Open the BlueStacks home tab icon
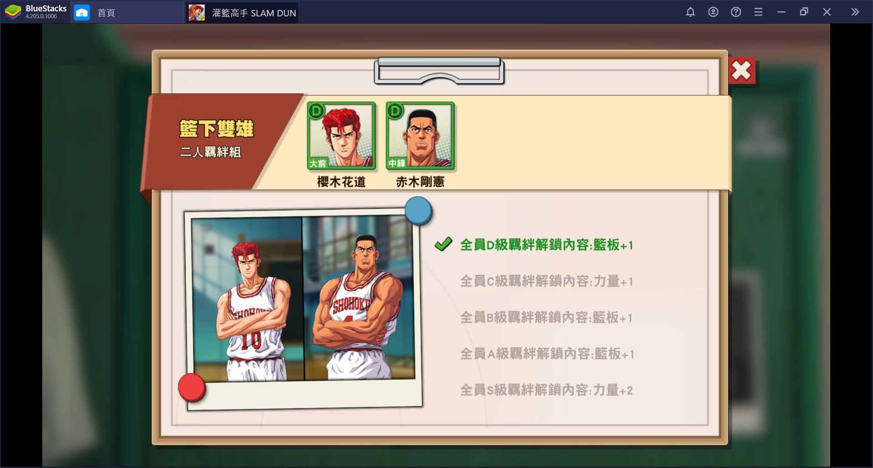The height and width of the screenshot is (468, 873). (82, 13)
